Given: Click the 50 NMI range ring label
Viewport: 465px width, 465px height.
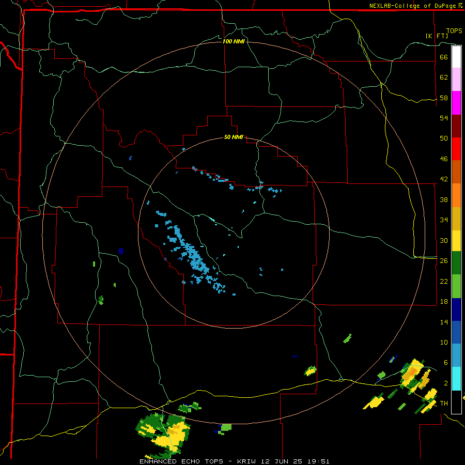Looking at the screenshot, I should 234,137.
